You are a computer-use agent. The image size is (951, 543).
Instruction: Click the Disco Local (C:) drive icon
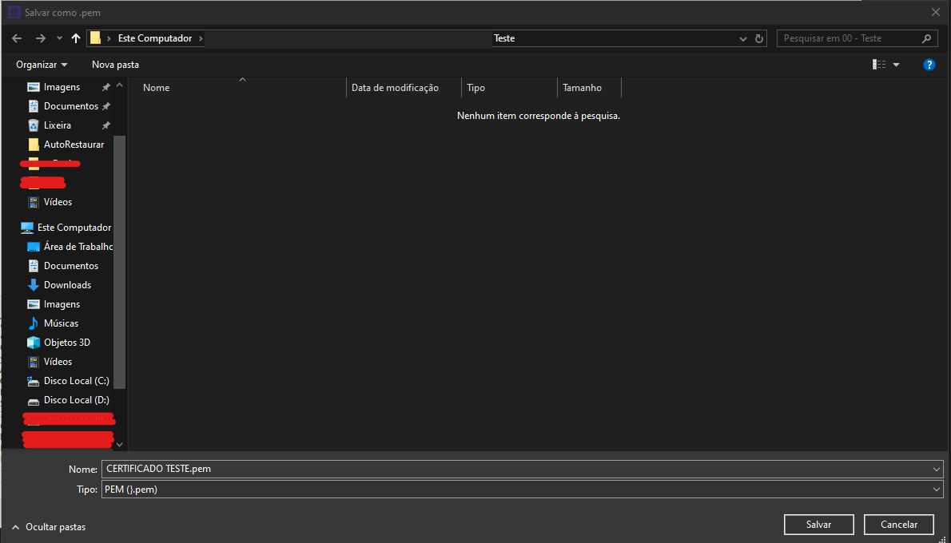34,381
